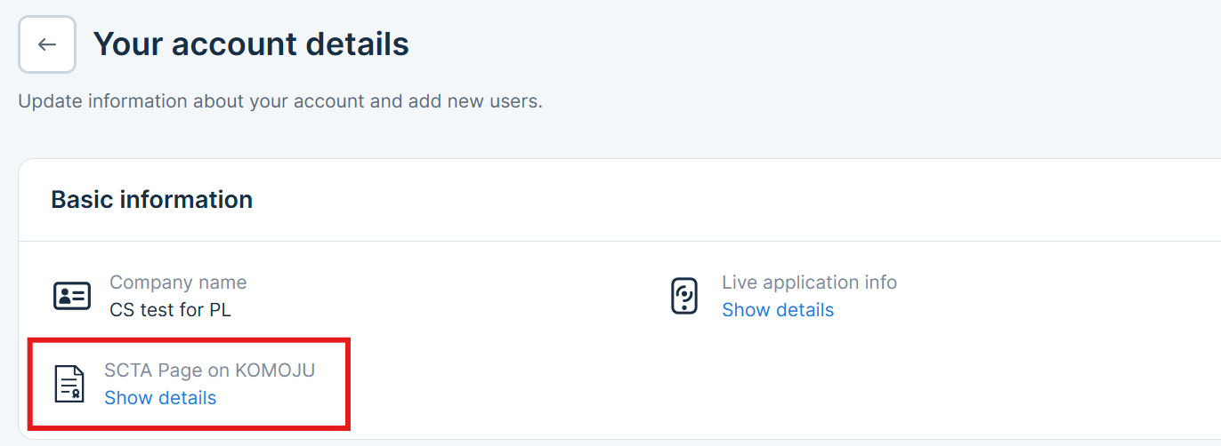This screenshot has width=1221, height=446.
Task: Open Show details under Live application info
Action: point(778,310)
